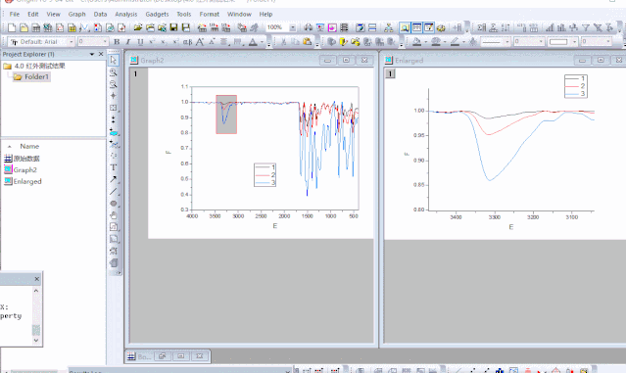Screen dimensions: 626x373
Task: Click the Add Filter funnel icon
Action: pyautogui.click(x=586, y=27)
